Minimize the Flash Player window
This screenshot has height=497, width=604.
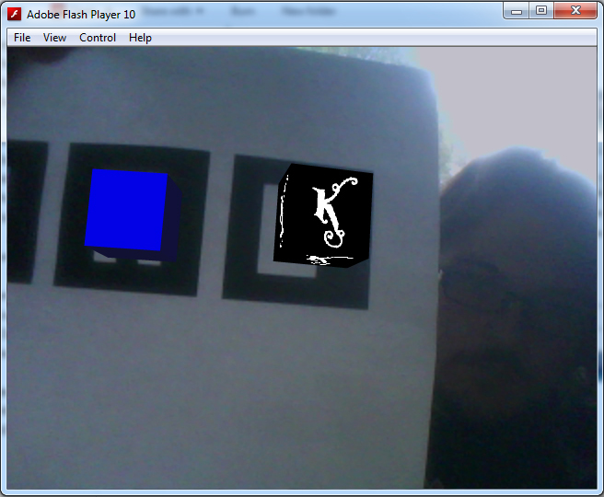point(517,11)
